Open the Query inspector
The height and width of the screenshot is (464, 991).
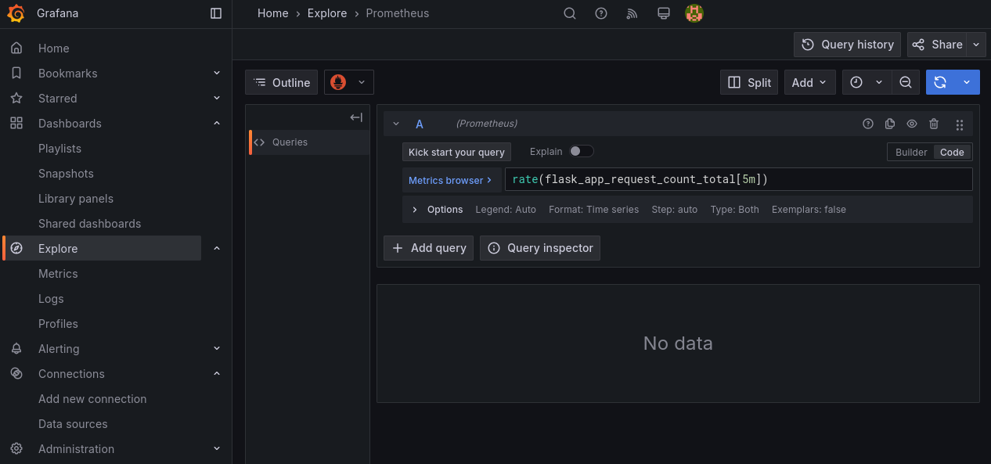pyautogui.click(x=539, y=247)
